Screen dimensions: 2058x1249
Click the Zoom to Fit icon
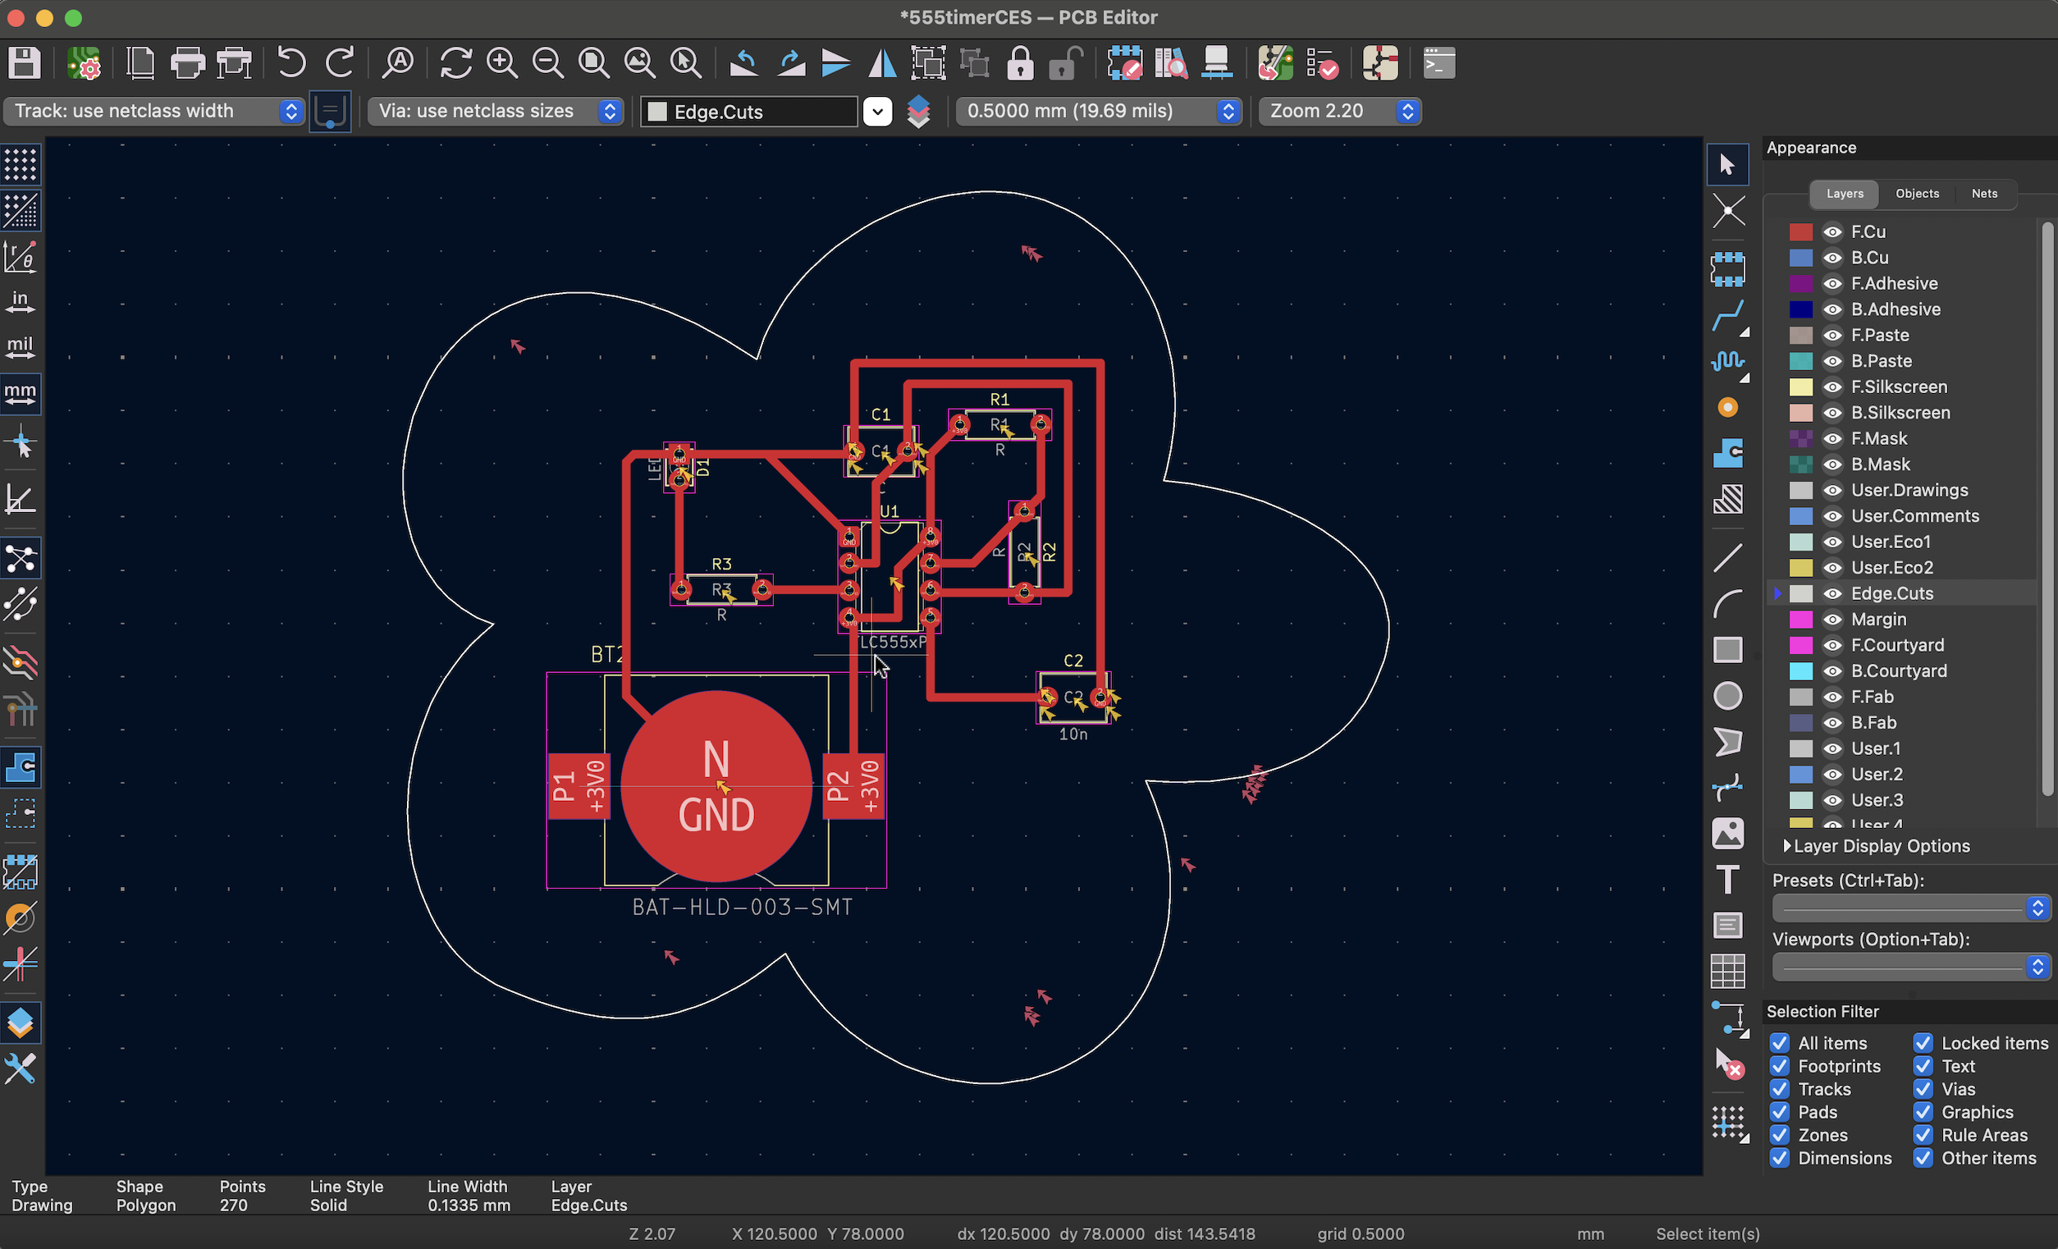pos(594,63)
